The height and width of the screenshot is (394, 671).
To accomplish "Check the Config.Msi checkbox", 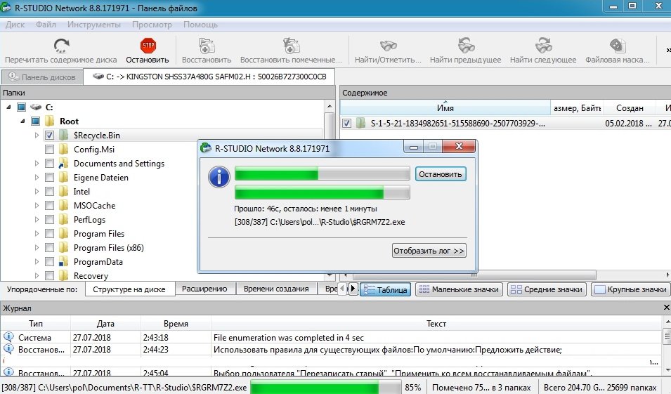I will pyautogui.click(x=50, y=150).
